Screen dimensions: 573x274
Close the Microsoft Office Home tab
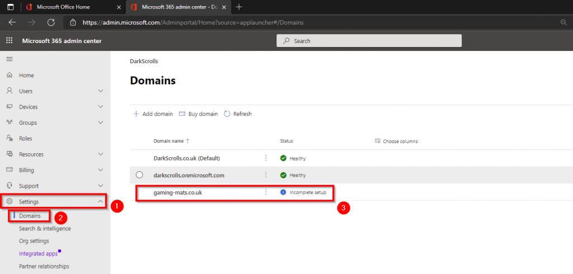point(119,7)
